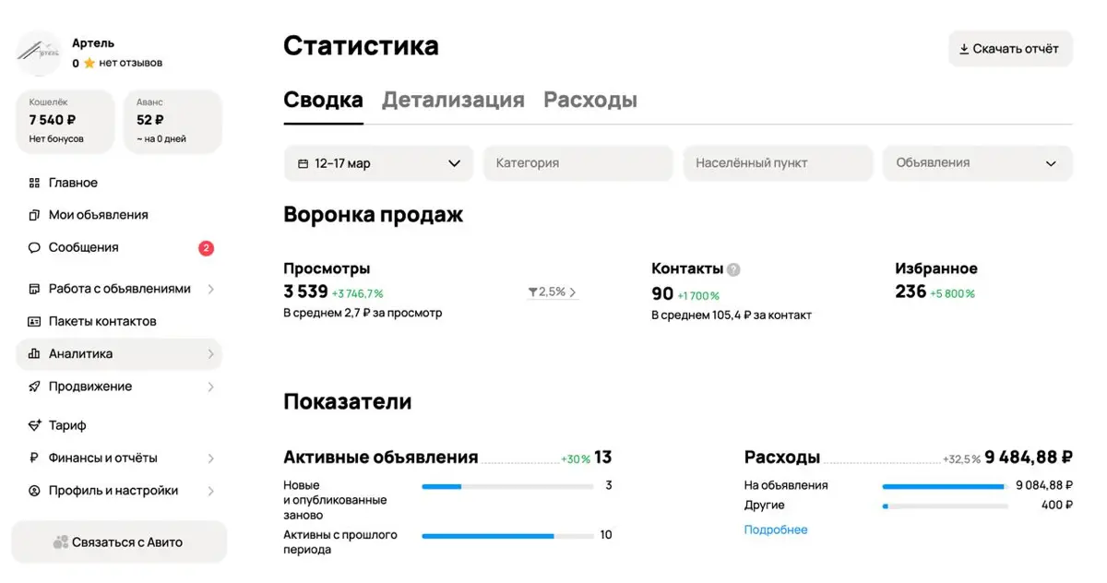Click the Связаться с Авито button
This screenshot has width=1107, height=583.
pyautogui.click(x=119, y=542)
